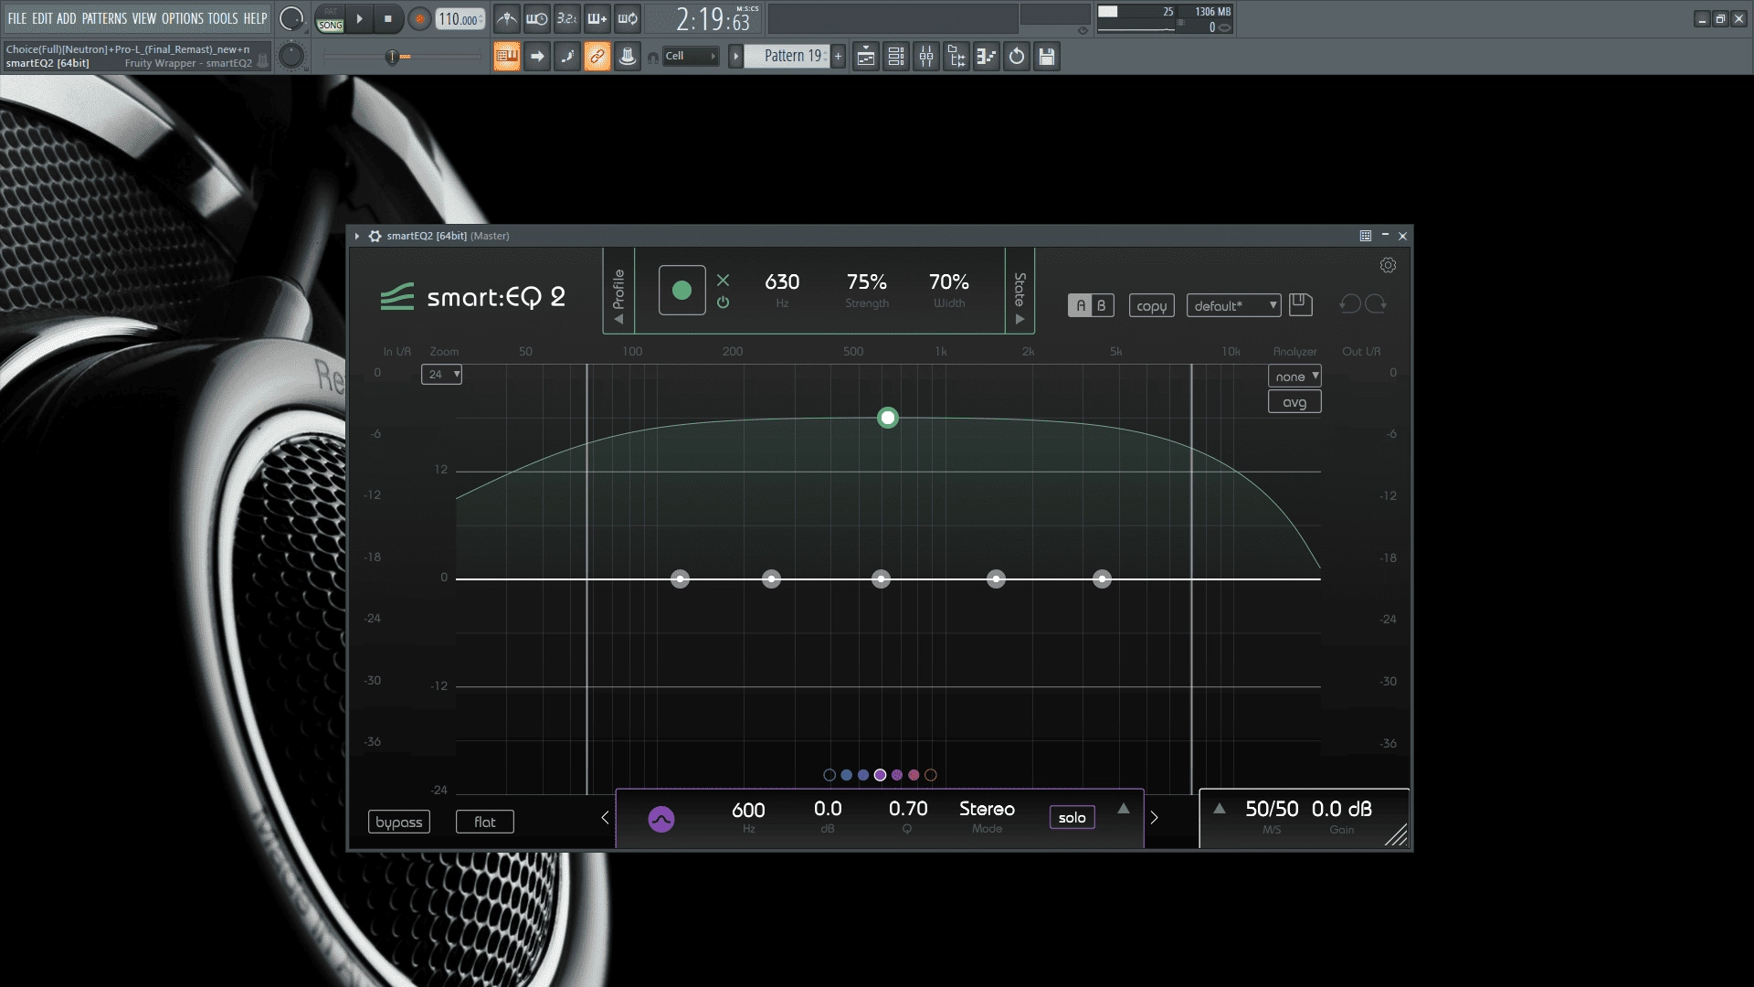This screenshot has height=987, width=1754.
Task: Click the bypass button
Action: pos(399,822)
